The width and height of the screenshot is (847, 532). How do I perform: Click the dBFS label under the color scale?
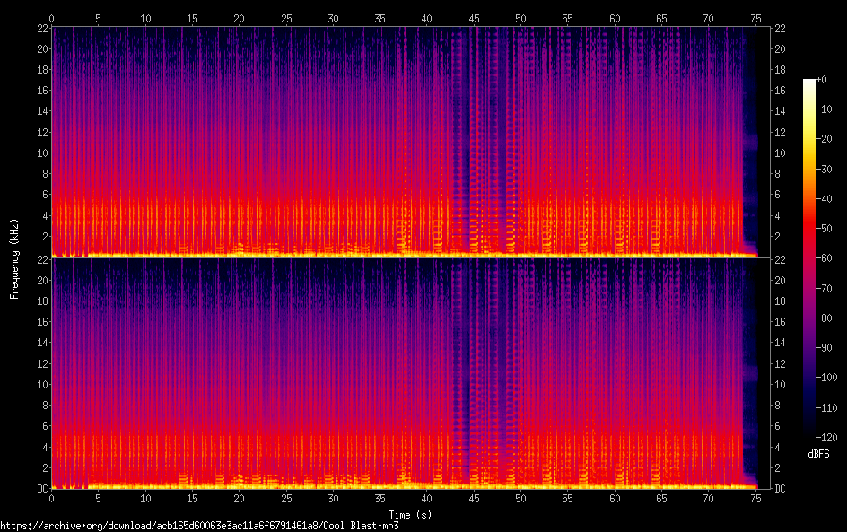818,455
